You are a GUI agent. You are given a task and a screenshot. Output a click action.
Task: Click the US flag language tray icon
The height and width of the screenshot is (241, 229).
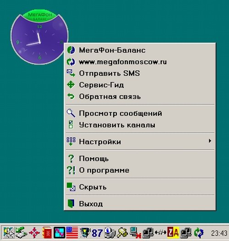pos(72,233)
